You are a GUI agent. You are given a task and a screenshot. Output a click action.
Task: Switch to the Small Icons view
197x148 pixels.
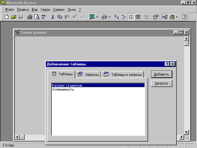(124, 17)
